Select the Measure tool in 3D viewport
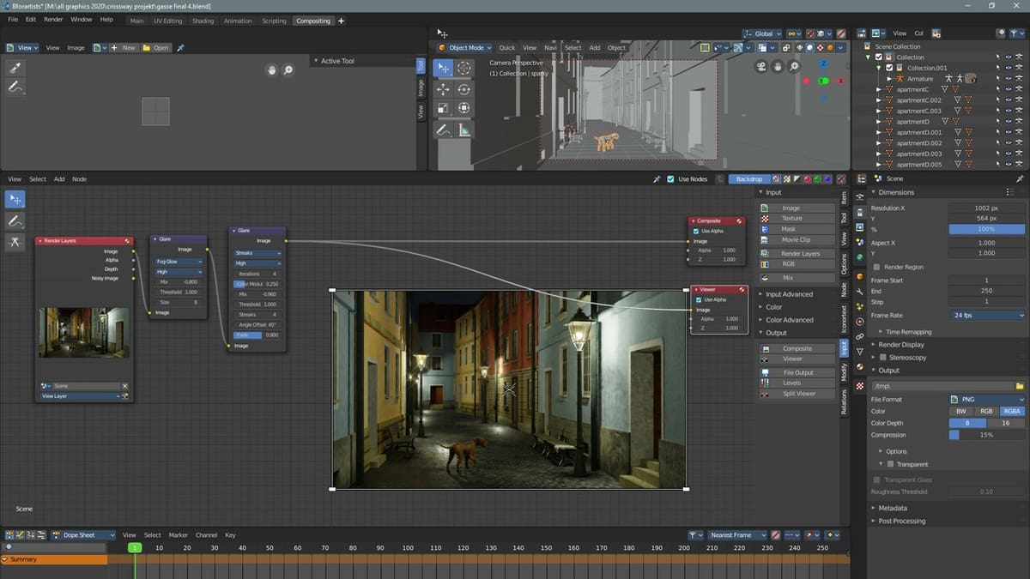 (x=464, y=130)
